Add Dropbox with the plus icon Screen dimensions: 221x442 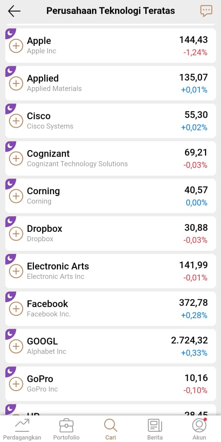[x=16, y=234]
